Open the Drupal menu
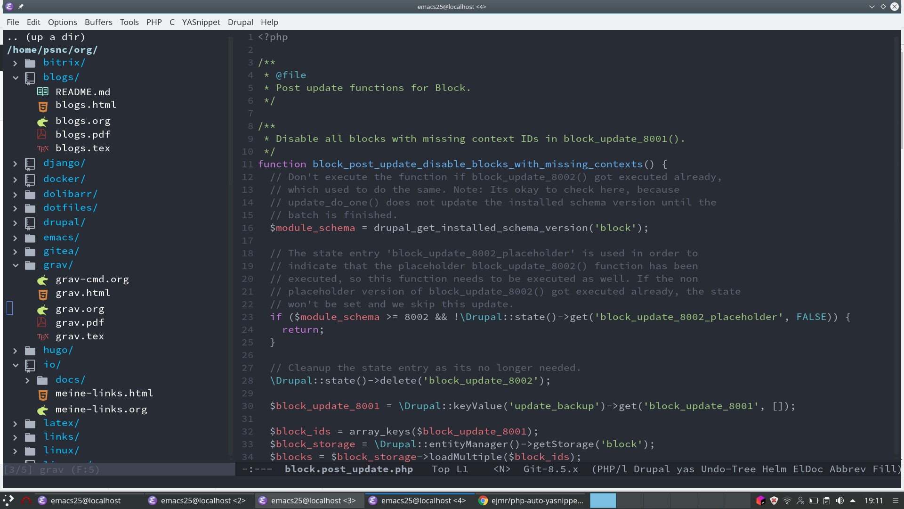The image size is (904, 509). coord(241,22)
